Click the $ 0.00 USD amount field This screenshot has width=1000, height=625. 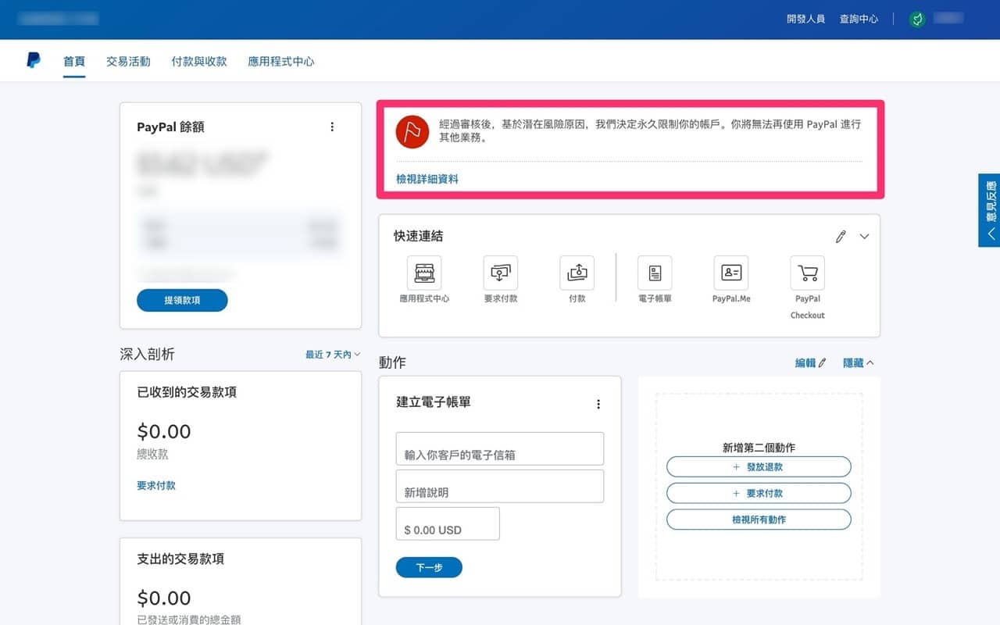click(x=448, y=523)
